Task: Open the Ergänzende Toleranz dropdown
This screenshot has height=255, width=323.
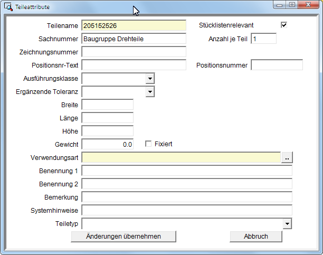Action: [150, 92]
